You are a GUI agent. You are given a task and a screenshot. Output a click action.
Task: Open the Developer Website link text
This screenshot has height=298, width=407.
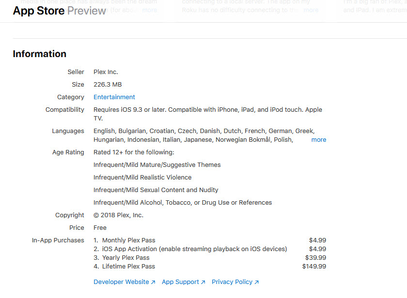tap(122, 282)
